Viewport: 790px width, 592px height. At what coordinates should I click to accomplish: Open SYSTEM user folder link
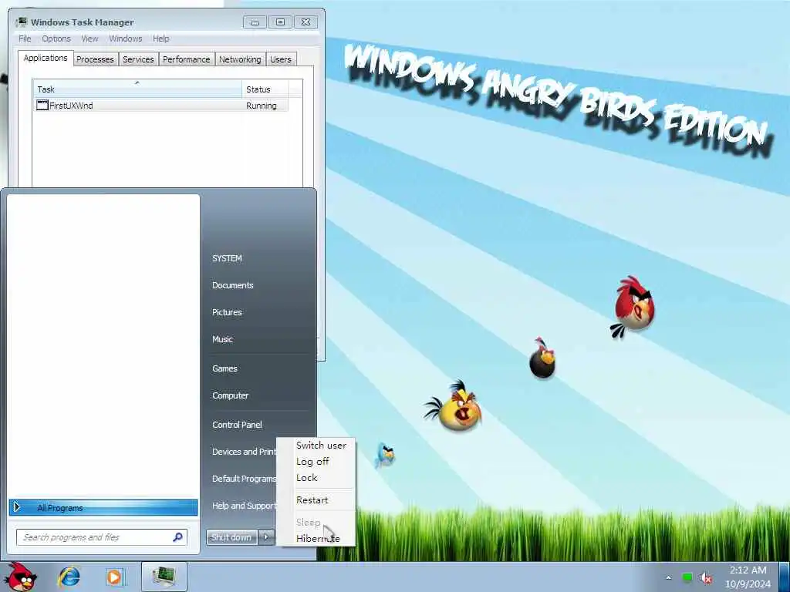pos(228,258)
